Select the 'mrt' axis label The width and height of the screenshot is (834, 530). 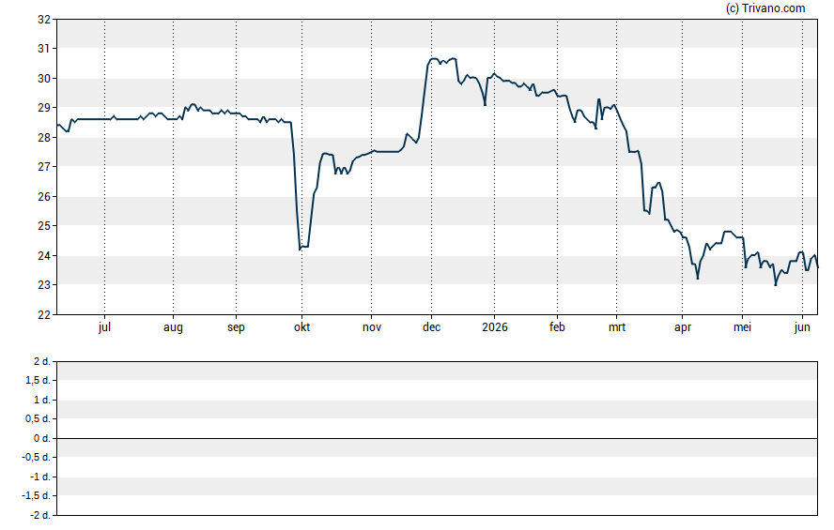[617, 327]
